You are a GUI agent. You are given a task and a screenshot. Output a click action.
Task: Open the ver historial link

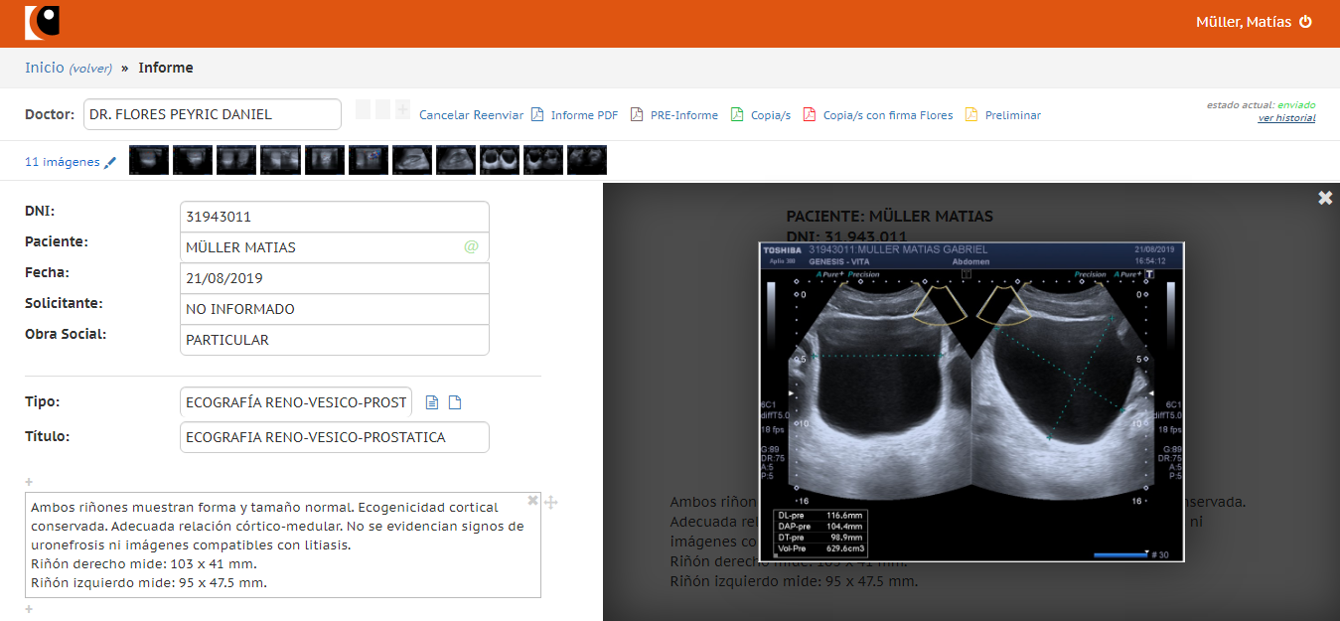coord(1286,118)
